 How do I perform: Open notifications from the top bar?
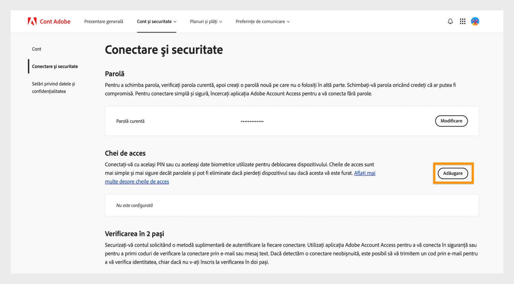coord(450,21)
